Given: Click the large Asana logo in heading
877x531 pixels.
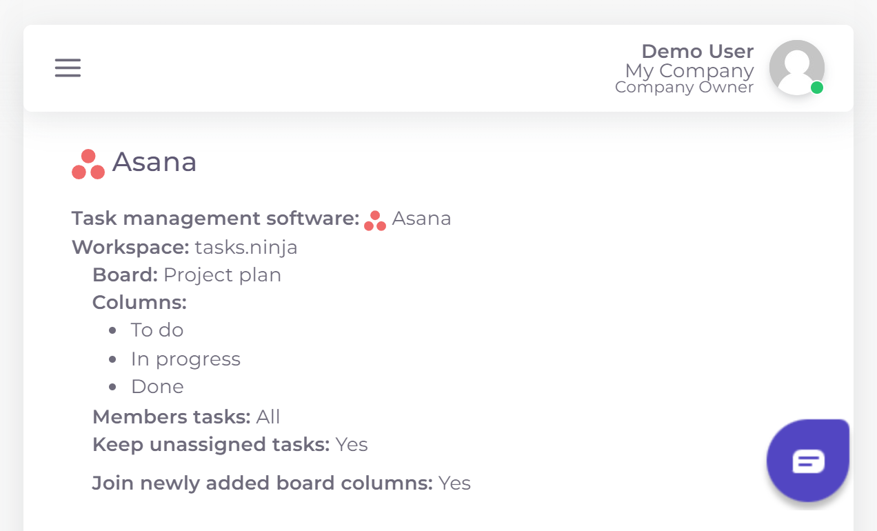Looking at the screenshot, I should tap(88, 164).
